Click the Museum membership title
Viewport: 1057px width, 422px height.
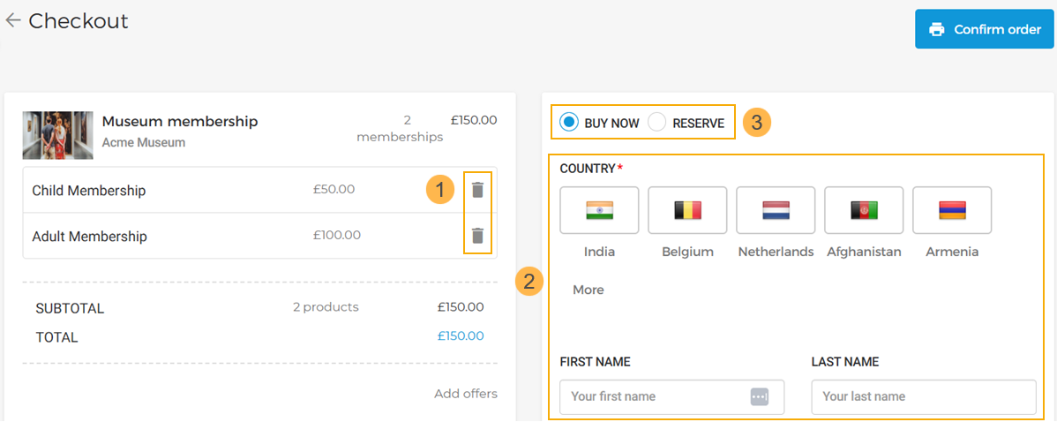coord(180,122)
